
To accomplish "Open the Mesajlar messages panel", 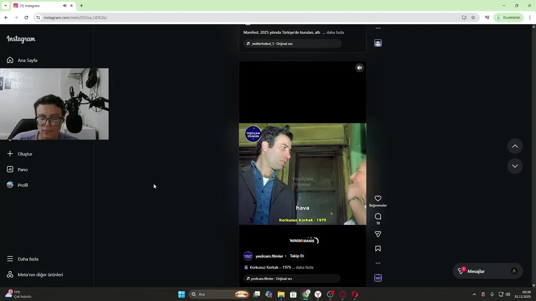I will click(488, 271).
